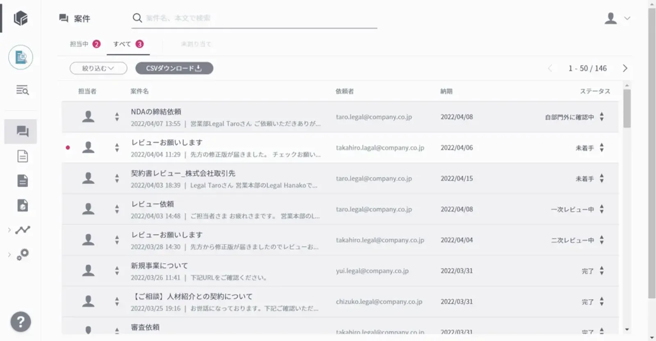Open the document search list icon
656x341 pixels.
tap(22, 90)
